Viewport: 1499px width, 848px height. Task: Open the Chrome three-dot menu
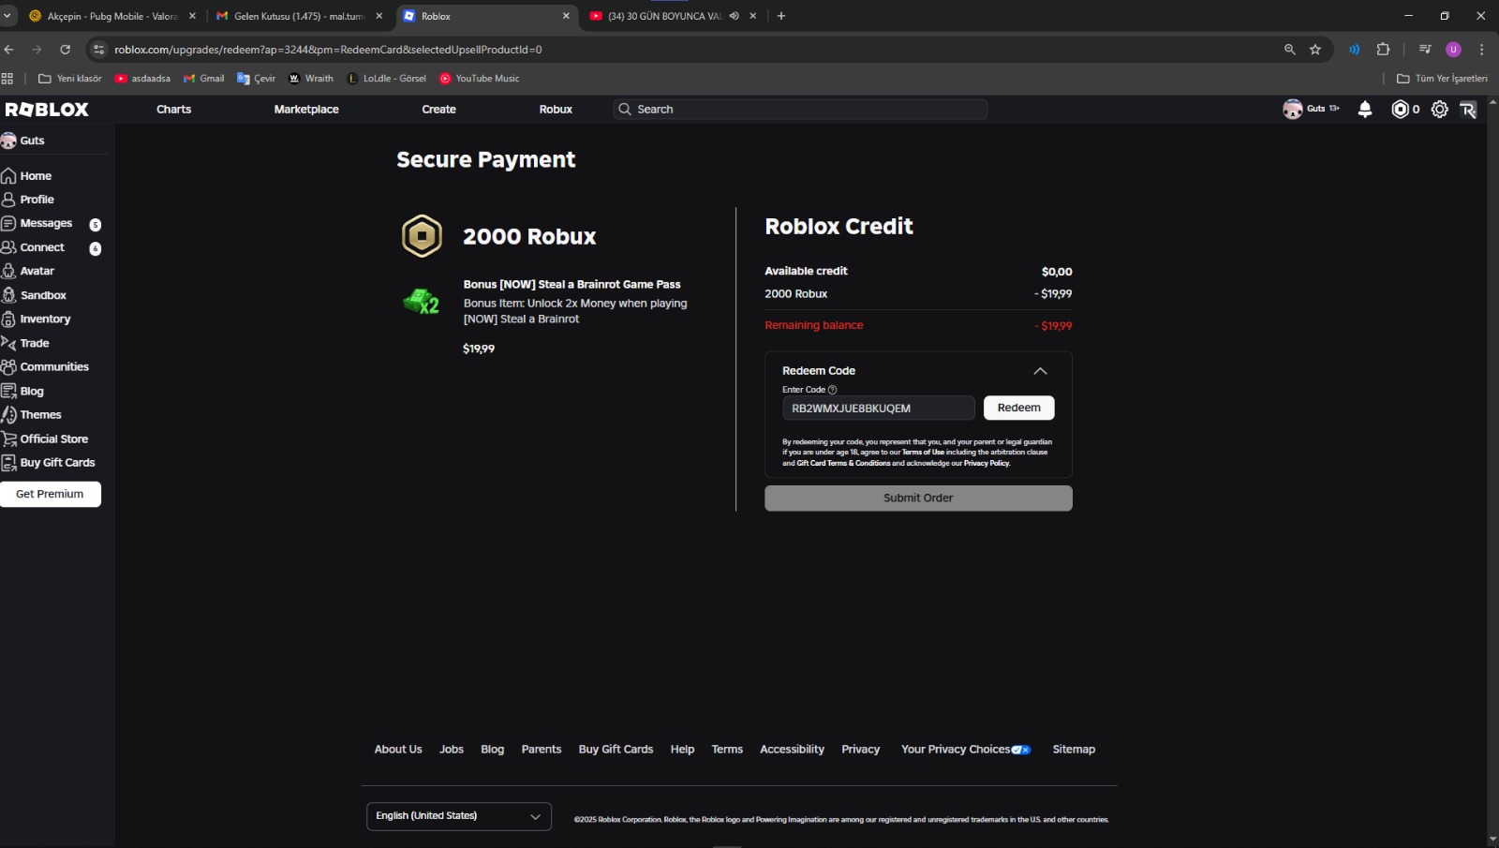1481,50
